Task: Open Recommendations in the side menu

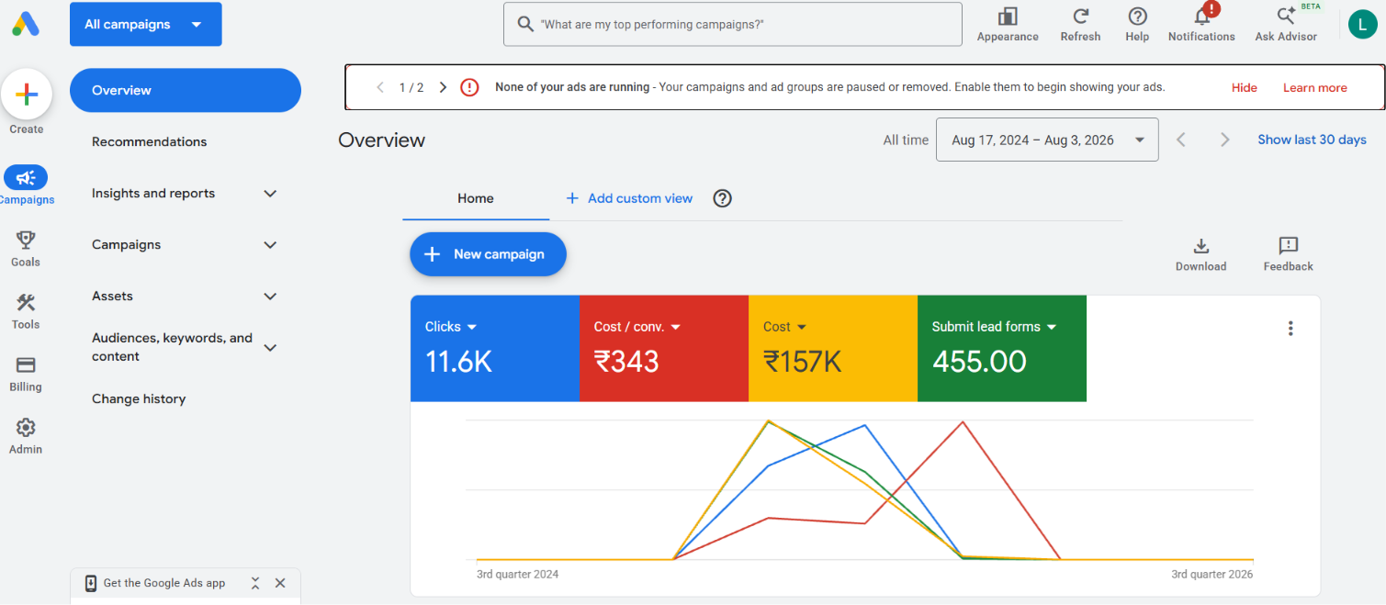Action: pos(150,141)
